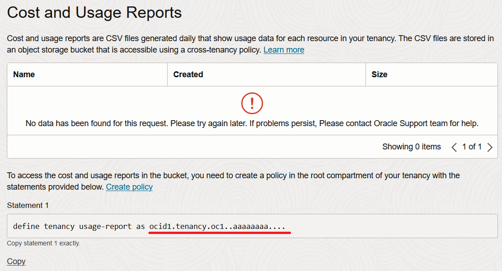Click the 'Showing 0 items' text
This screenshot has width=502, height=271.
412,147
